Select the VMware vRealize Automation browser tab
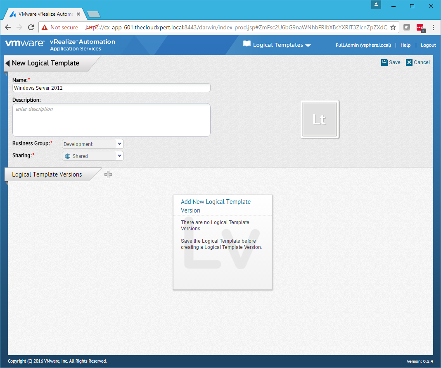Viewport: 441px width, 368px height. tap(44, 14)
